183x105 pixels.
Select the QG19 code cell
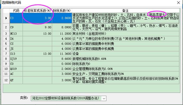[x=16, y=69]
